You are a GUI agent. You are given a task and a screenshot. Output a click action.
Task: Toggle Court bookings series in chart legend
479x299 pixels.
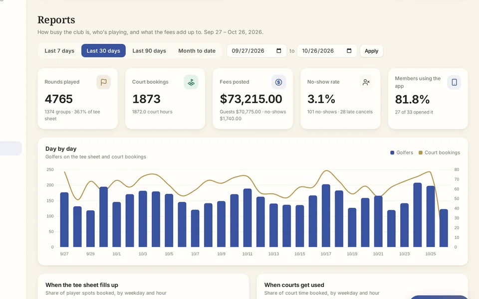pyautogui.click(x=439, y=152)
